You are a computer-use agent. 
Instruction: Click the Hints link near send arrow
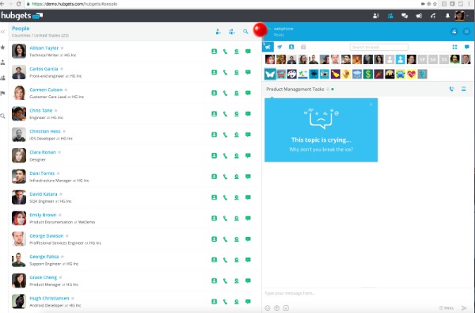[446, 308]
